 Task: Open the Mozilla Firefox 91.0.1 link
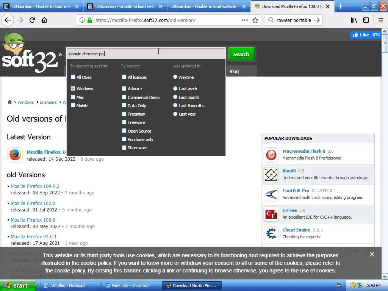[x=34, y=236]
